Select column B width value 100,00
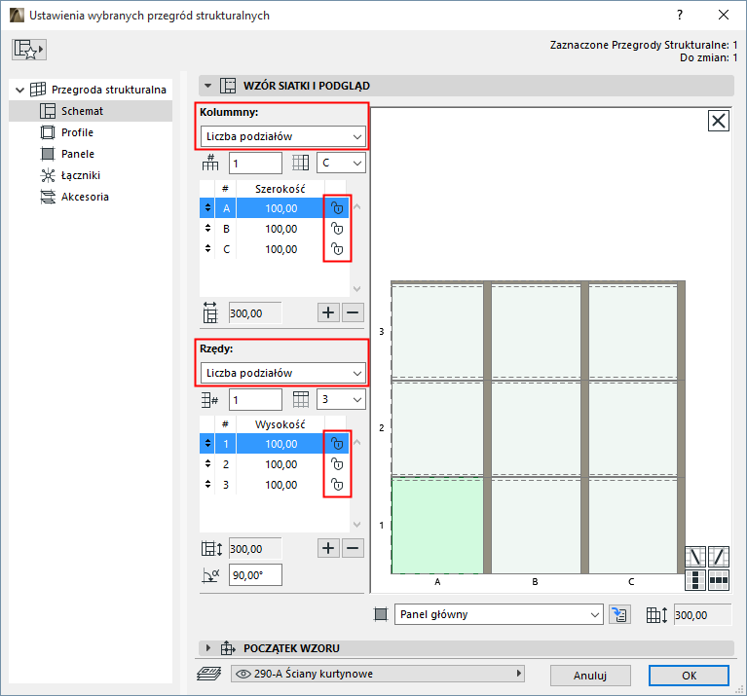Viewport: 747px width, 696px height. tap(281, 229)
